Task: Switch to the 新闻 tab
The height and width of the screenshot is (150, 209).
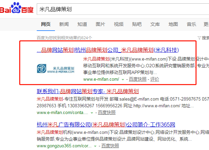Action: 64,24
